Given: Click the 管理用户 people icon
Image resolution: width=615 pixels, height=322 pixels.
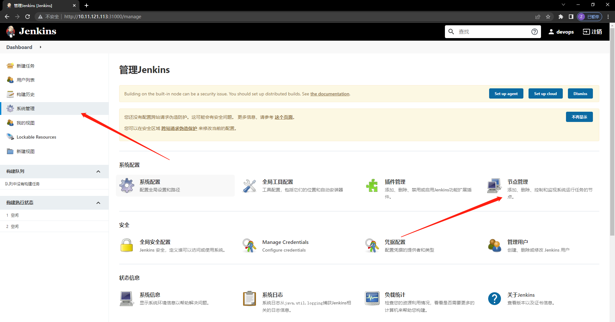Looking at the screenshot, I should (494, 246).
